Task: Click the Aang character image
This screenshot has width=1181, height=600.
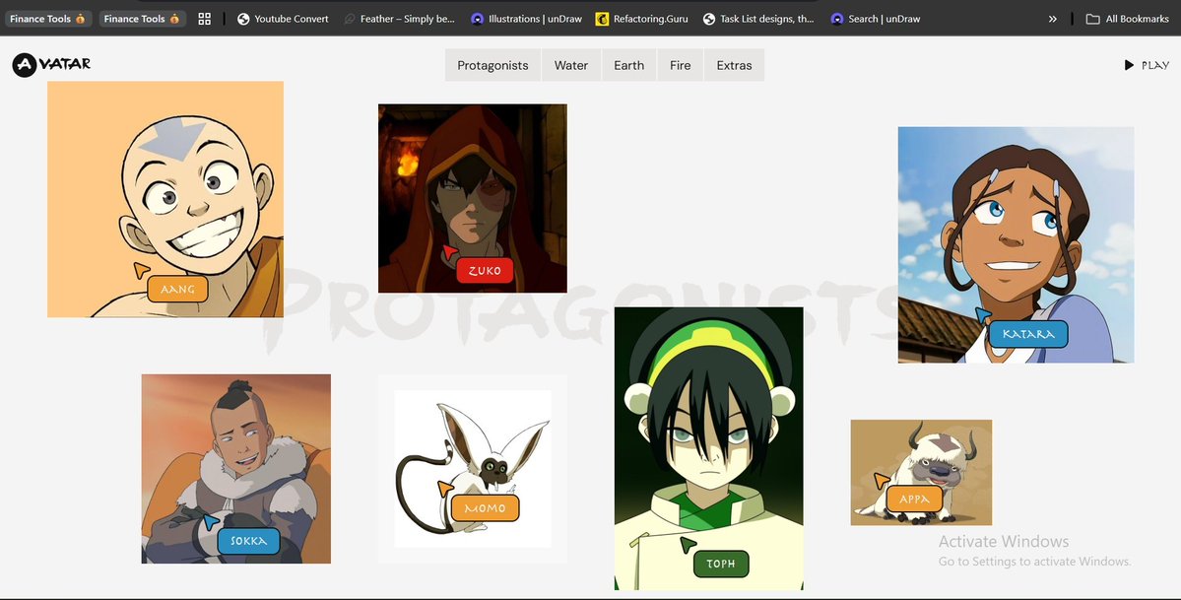Action: click(164, 199)
